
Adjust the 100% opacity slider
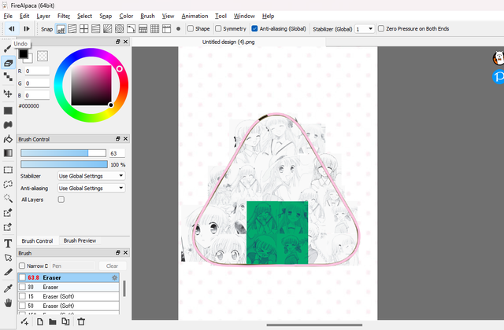click(x=64, y=164)
